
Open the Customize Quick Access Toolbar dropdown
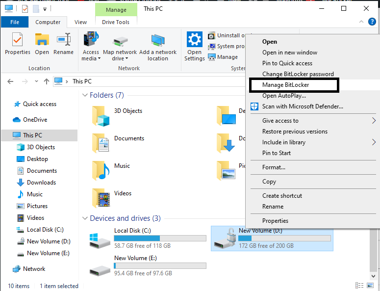click(45, 9)
